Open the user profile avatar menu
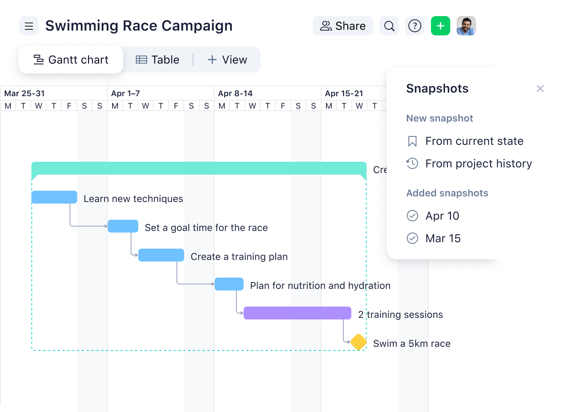The height and width of the screenshot is (412, 566). 466,26
